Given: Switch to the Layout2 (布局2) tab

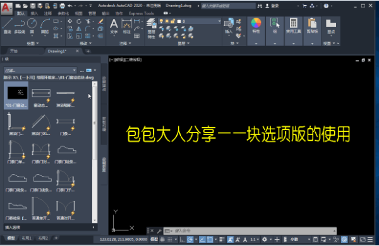Looking at the screenshot, I should [43, 238].
